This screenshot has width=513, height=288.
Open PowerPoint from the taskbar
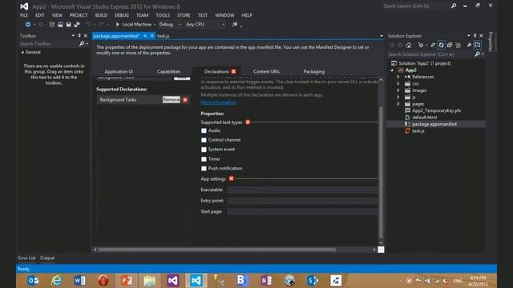(127, 280)
